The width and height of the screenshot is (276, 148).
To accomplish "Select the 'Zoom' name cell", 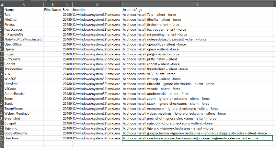I will (24, 99).
